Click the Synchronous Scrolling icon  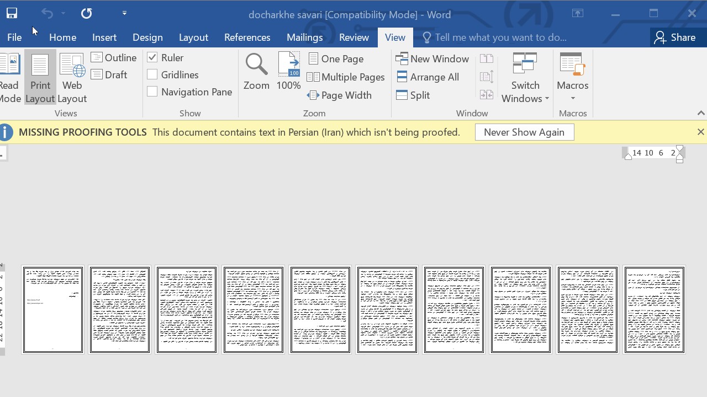pos(487,77)
